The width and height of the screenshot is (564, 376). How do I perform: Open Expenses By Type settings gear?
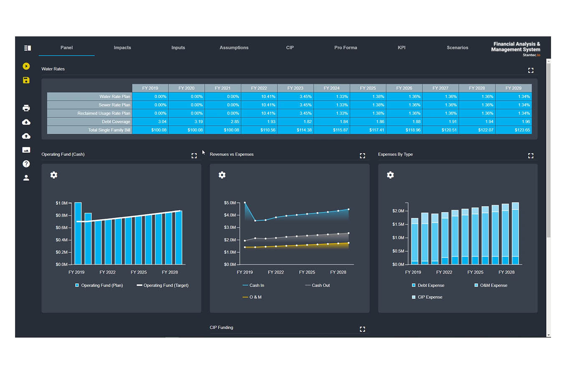[390, 175]
